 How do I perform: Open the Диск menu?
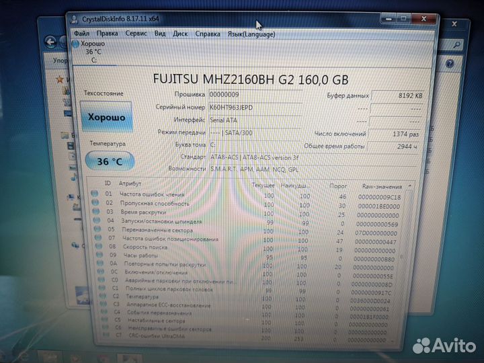coord(180,34)
